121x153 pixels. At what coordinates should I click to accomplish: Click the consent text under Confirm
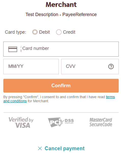59,99
